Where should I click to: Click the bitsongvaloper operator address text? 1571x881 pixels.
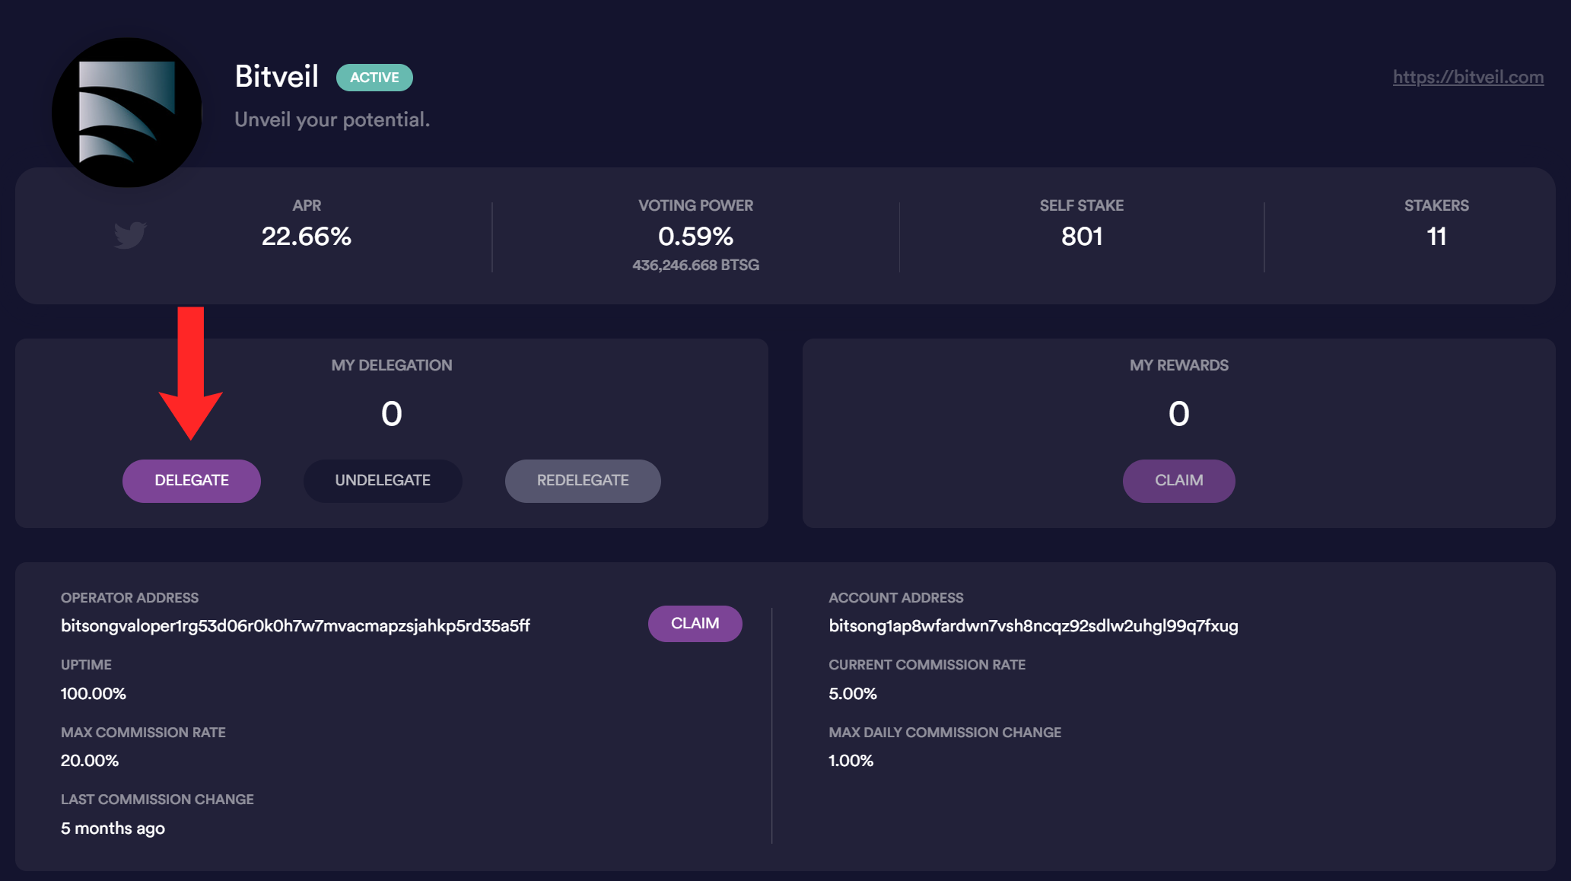click(295, 626)
